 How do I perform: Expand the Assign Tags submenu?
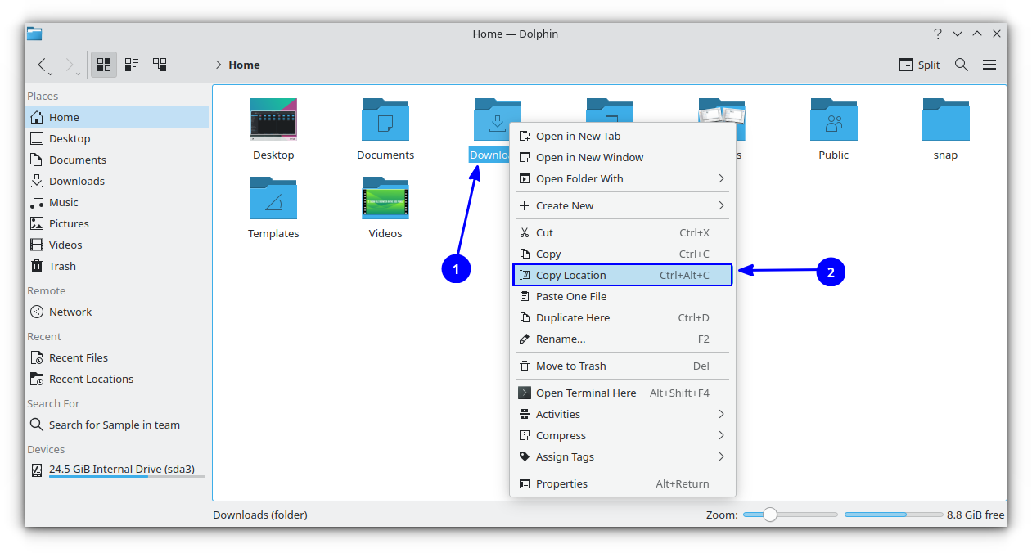click(564, 456)
